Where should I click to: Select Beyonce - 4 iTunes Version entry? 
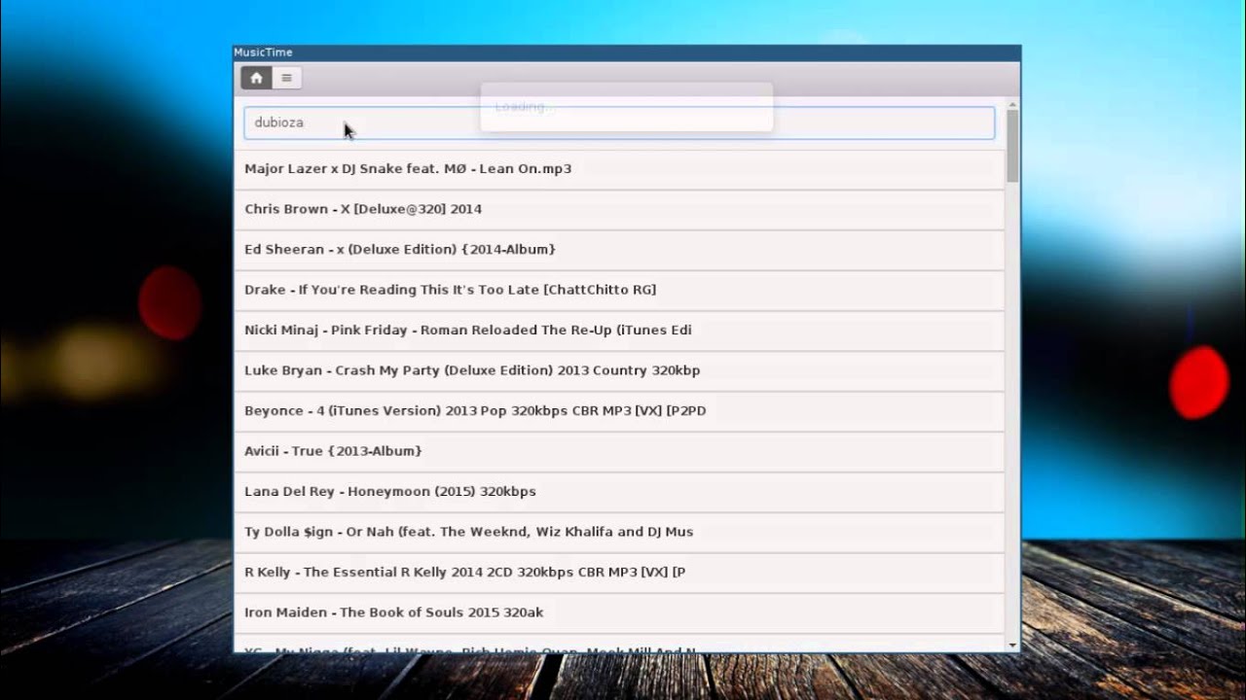(x=619, y=411)
